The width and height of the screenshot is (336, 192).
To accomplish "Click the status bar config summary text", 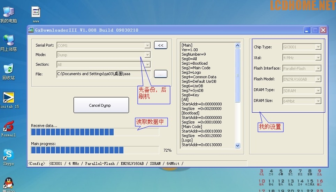I will point(116,163).
